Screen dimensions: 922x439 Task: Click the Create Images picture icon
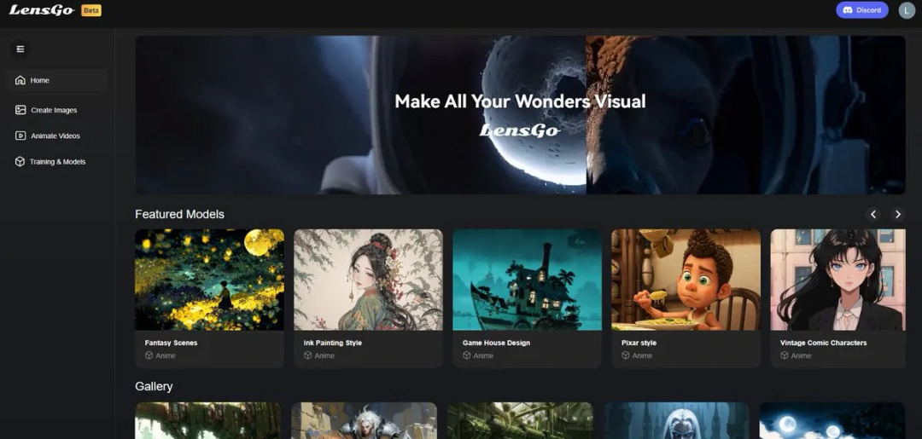coord(20,110)
